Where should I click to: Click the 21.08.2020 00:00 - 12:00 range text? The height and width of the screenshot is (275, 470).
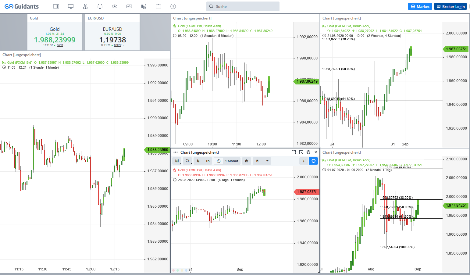coord(346,36)
